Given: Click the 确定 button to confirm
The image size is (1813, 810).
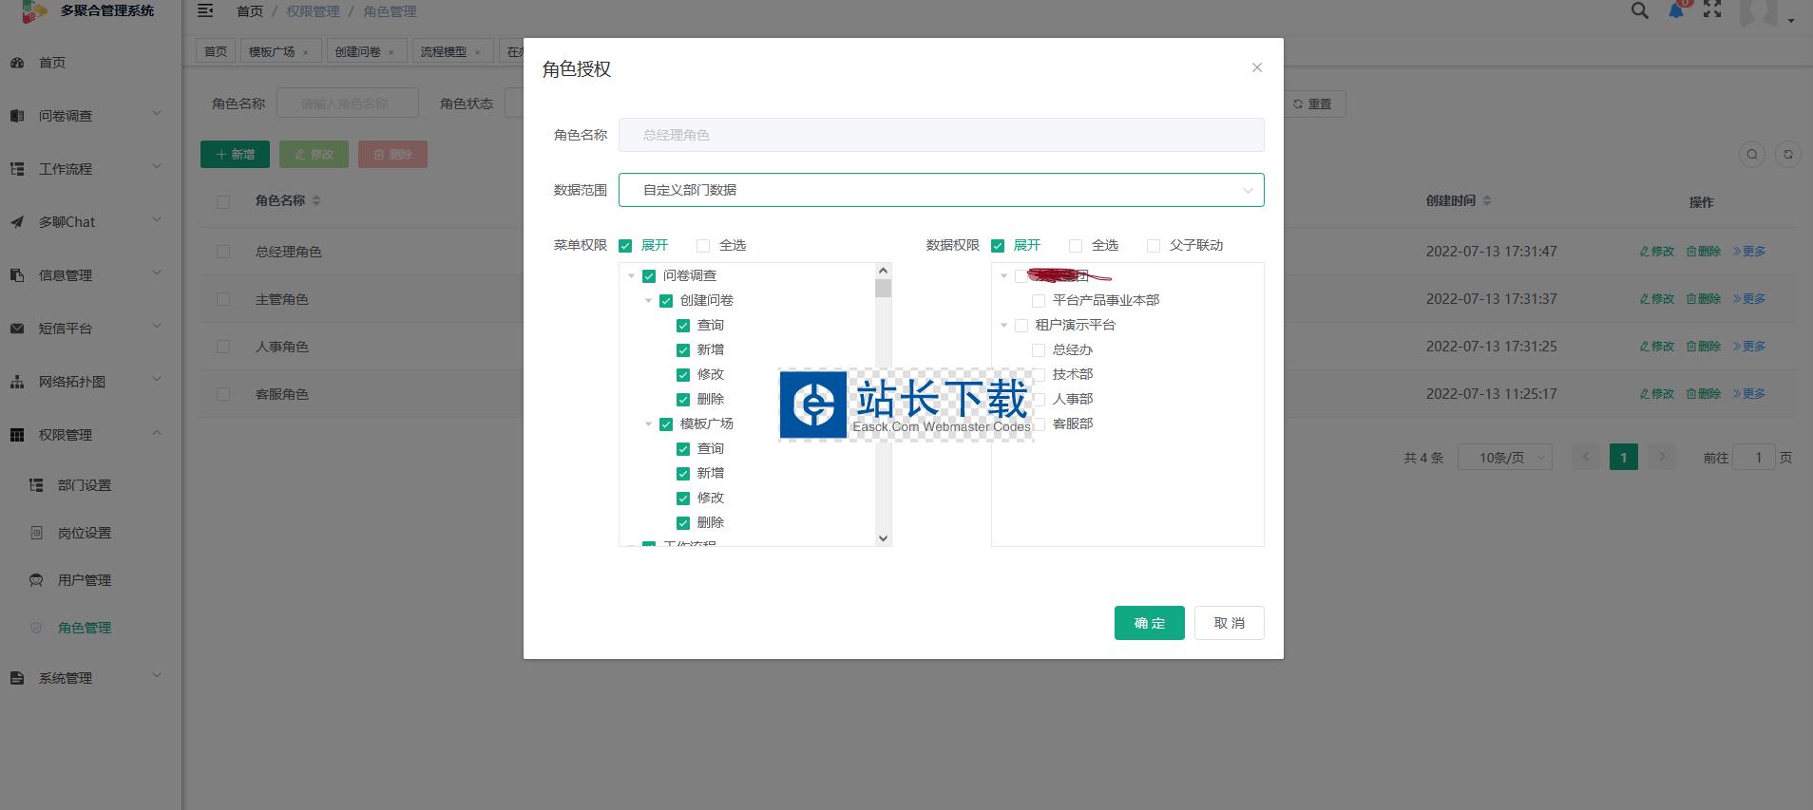Looking at the screenshot, I should pyautogui.click(x=1149, y=623).
